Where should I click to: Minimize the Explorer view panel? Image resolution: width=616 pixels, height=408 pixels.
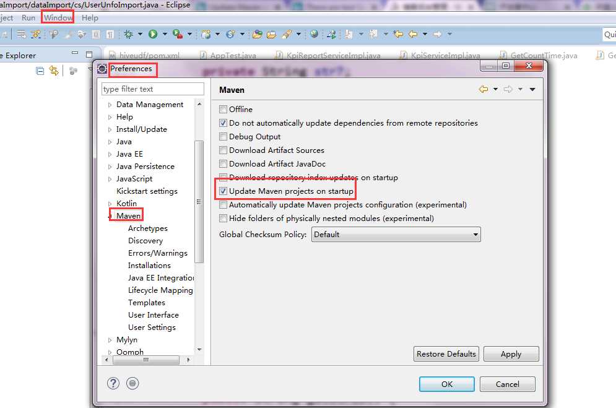click(x=75, y=53)
